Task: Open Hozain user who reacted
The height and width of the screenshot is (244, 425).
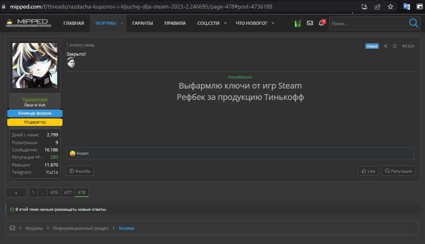Action: (x=82, y=153)
